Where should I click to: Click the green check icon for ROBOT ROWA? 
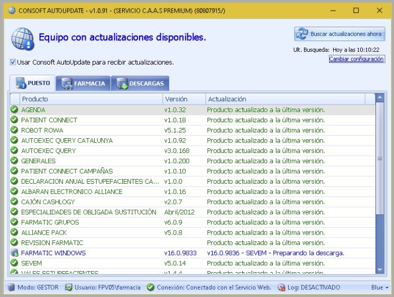click(14, 130)
